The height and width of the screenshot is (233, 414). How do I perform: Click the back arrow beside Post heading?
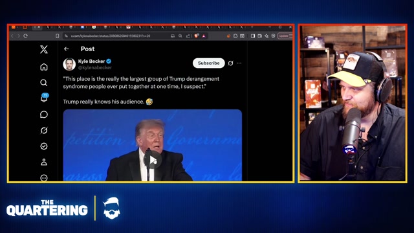coord(67,49)
